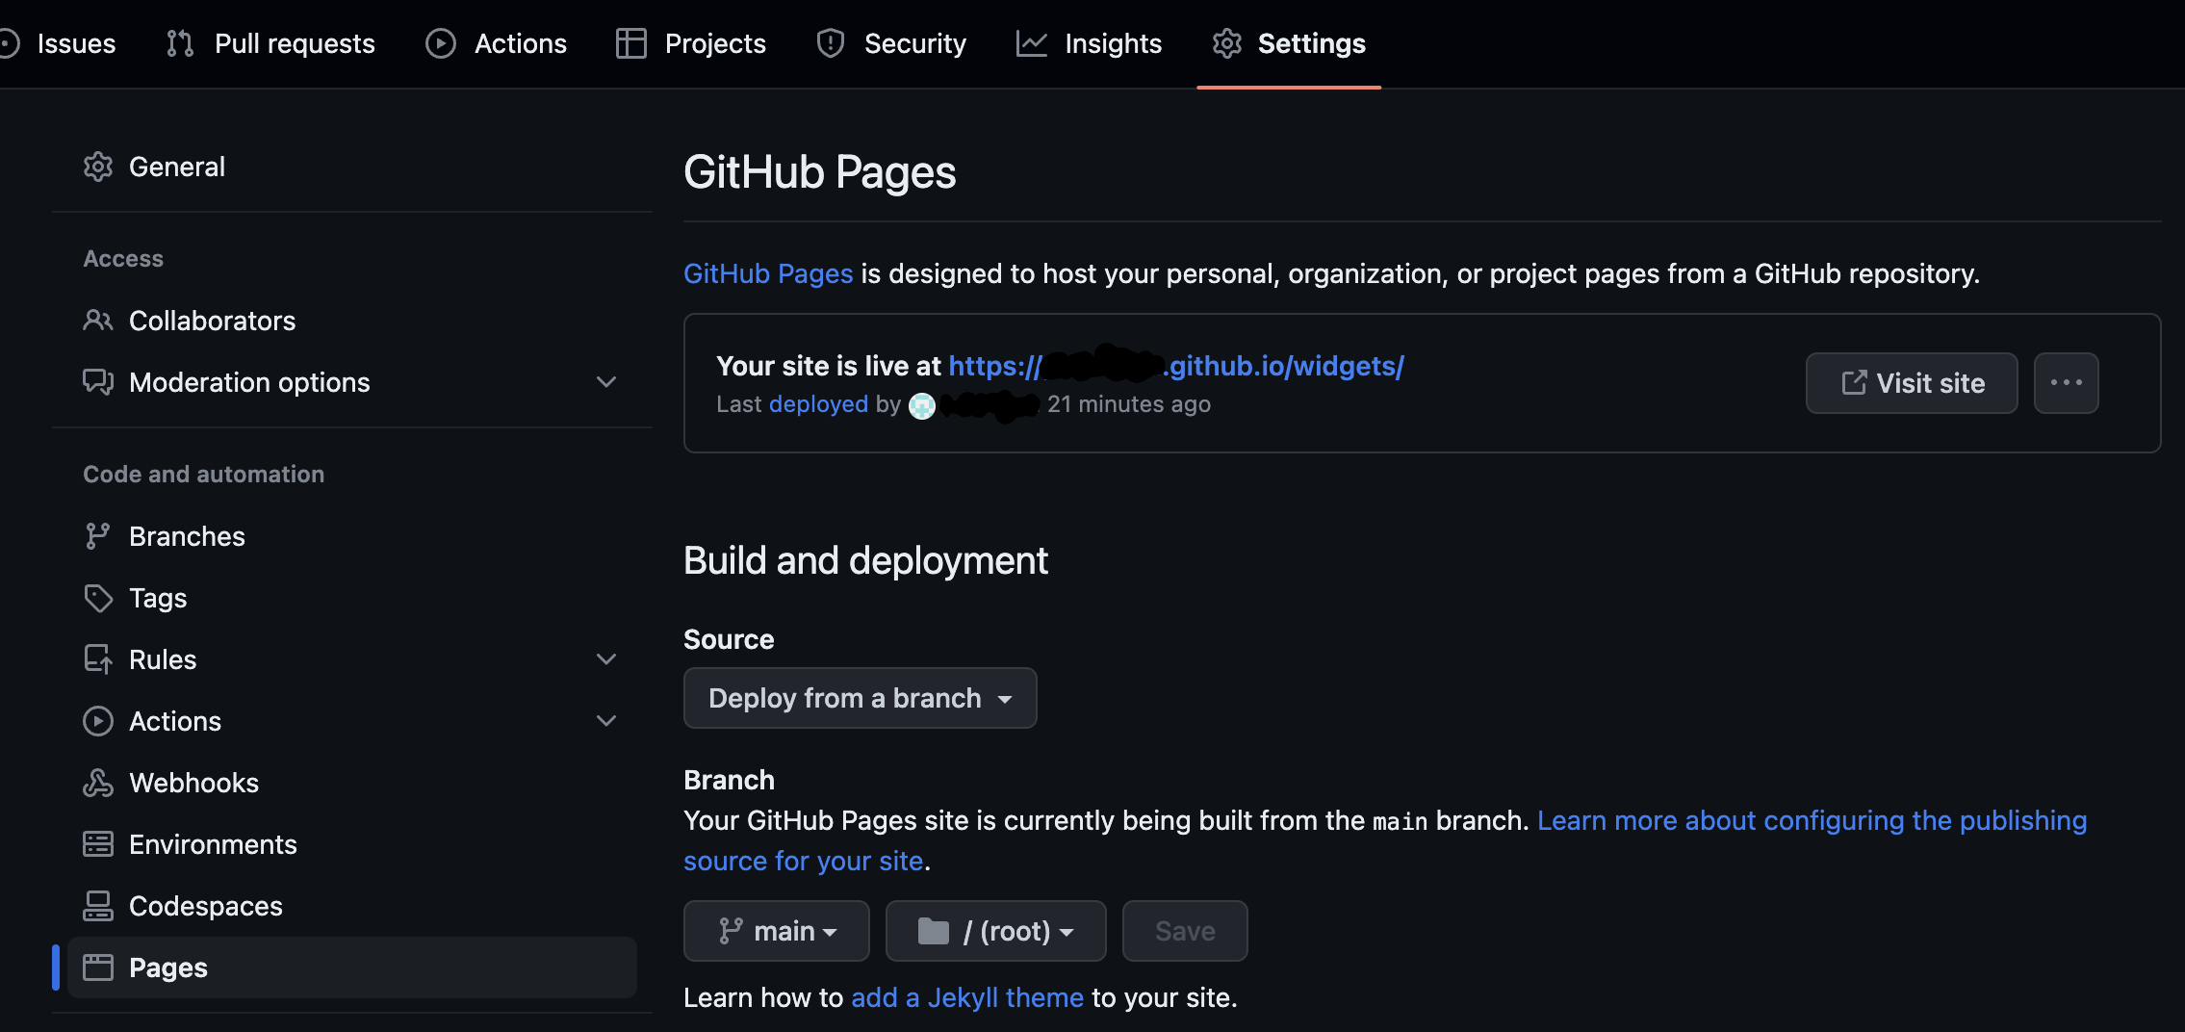Click the Webhooks icon in sidebar

click(98, 783)
